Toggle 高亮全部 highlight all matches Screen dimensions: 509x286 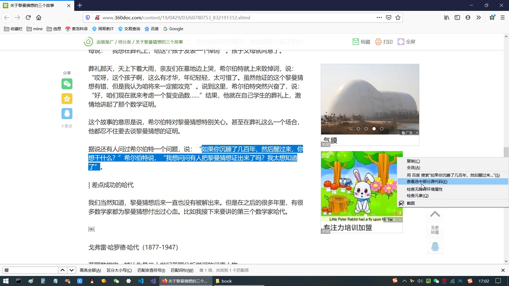[x=90, y=270]
